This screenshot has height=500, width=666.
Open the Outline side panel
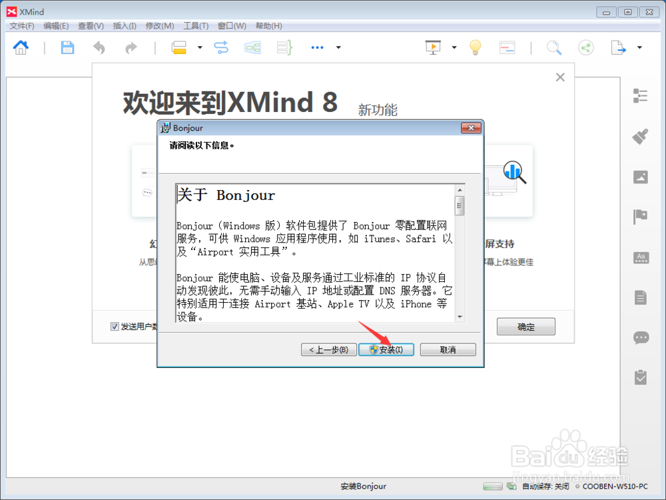click(x=640, y=95)
